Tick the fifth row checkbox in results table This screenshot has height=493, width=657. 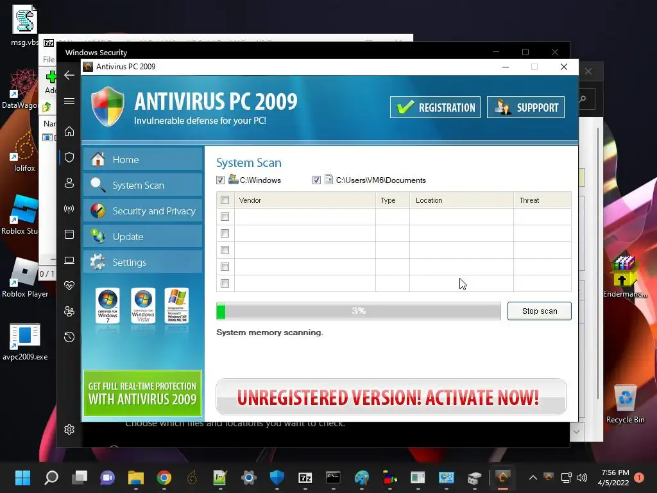tap(225, 283)
